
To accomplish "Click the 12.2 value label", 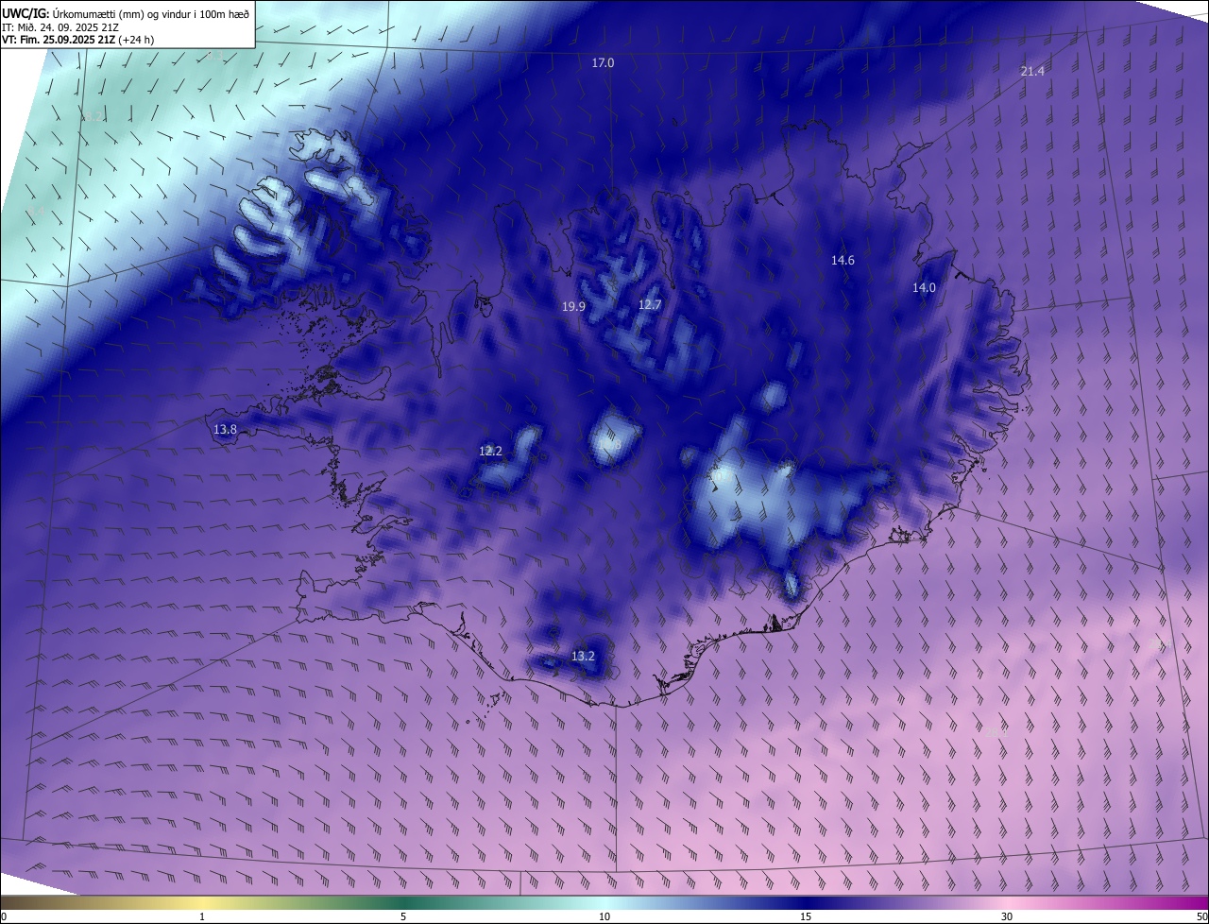I will 490,452.
